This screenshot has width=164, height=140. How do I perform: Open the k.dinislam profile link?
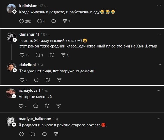[x=28, y=6]
